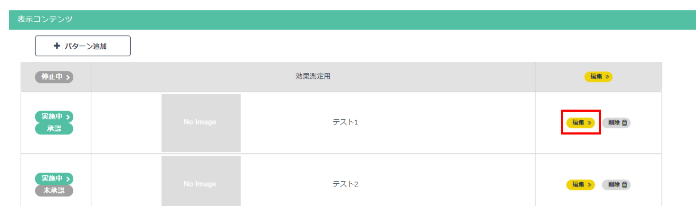
Task: Click the 未承認 badge for テスト2
Action: (54, 191)
